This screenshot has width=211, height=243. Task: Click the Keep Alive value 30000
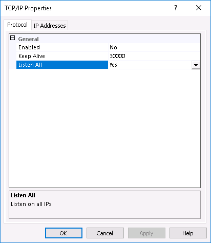click(117, 56)
